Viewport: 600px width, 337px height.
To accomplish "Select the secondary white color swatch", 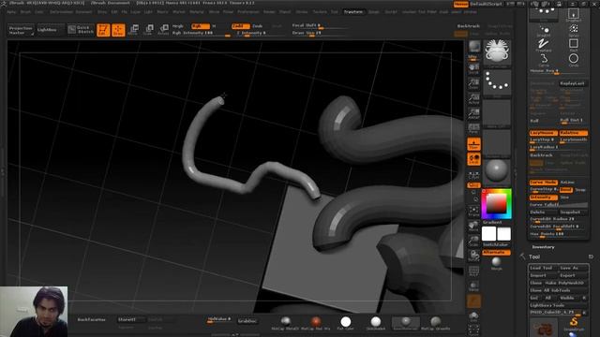I will 503,234.
